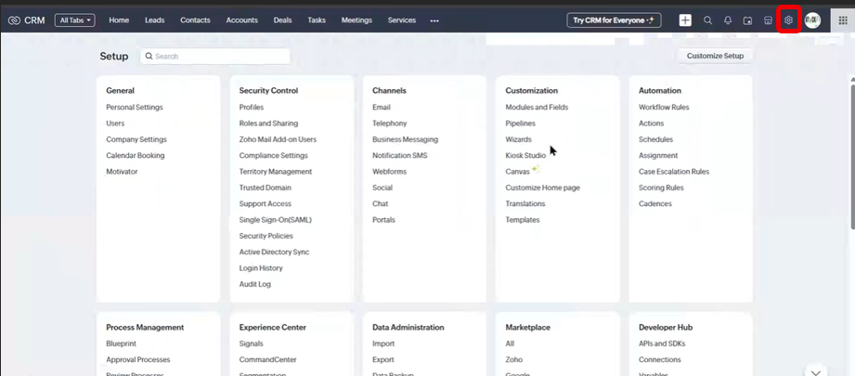This screenshot has height=376, width=855.
Task: Click the plus create-new icon
Action: click(x=685, y=20)
